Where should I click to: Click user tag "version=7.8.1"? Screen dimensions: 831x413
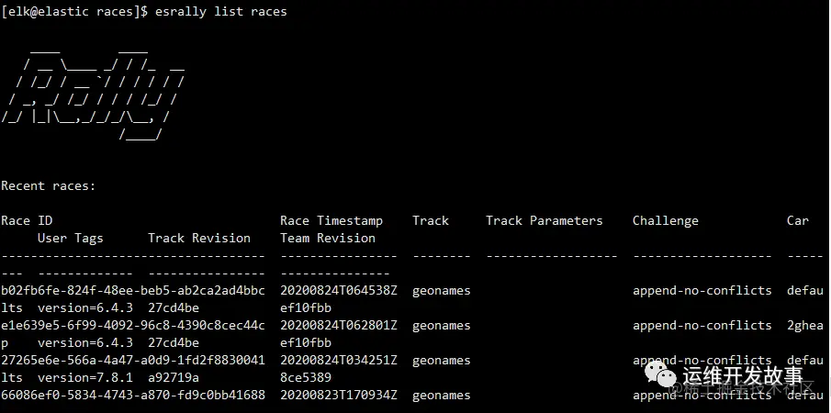point(85,377)
